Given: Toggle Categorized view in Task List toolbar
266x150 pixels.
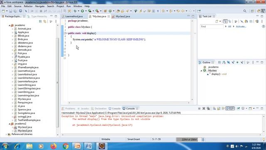Looking at the screenshot, I should pyautogui.click(x=225, y=21).
